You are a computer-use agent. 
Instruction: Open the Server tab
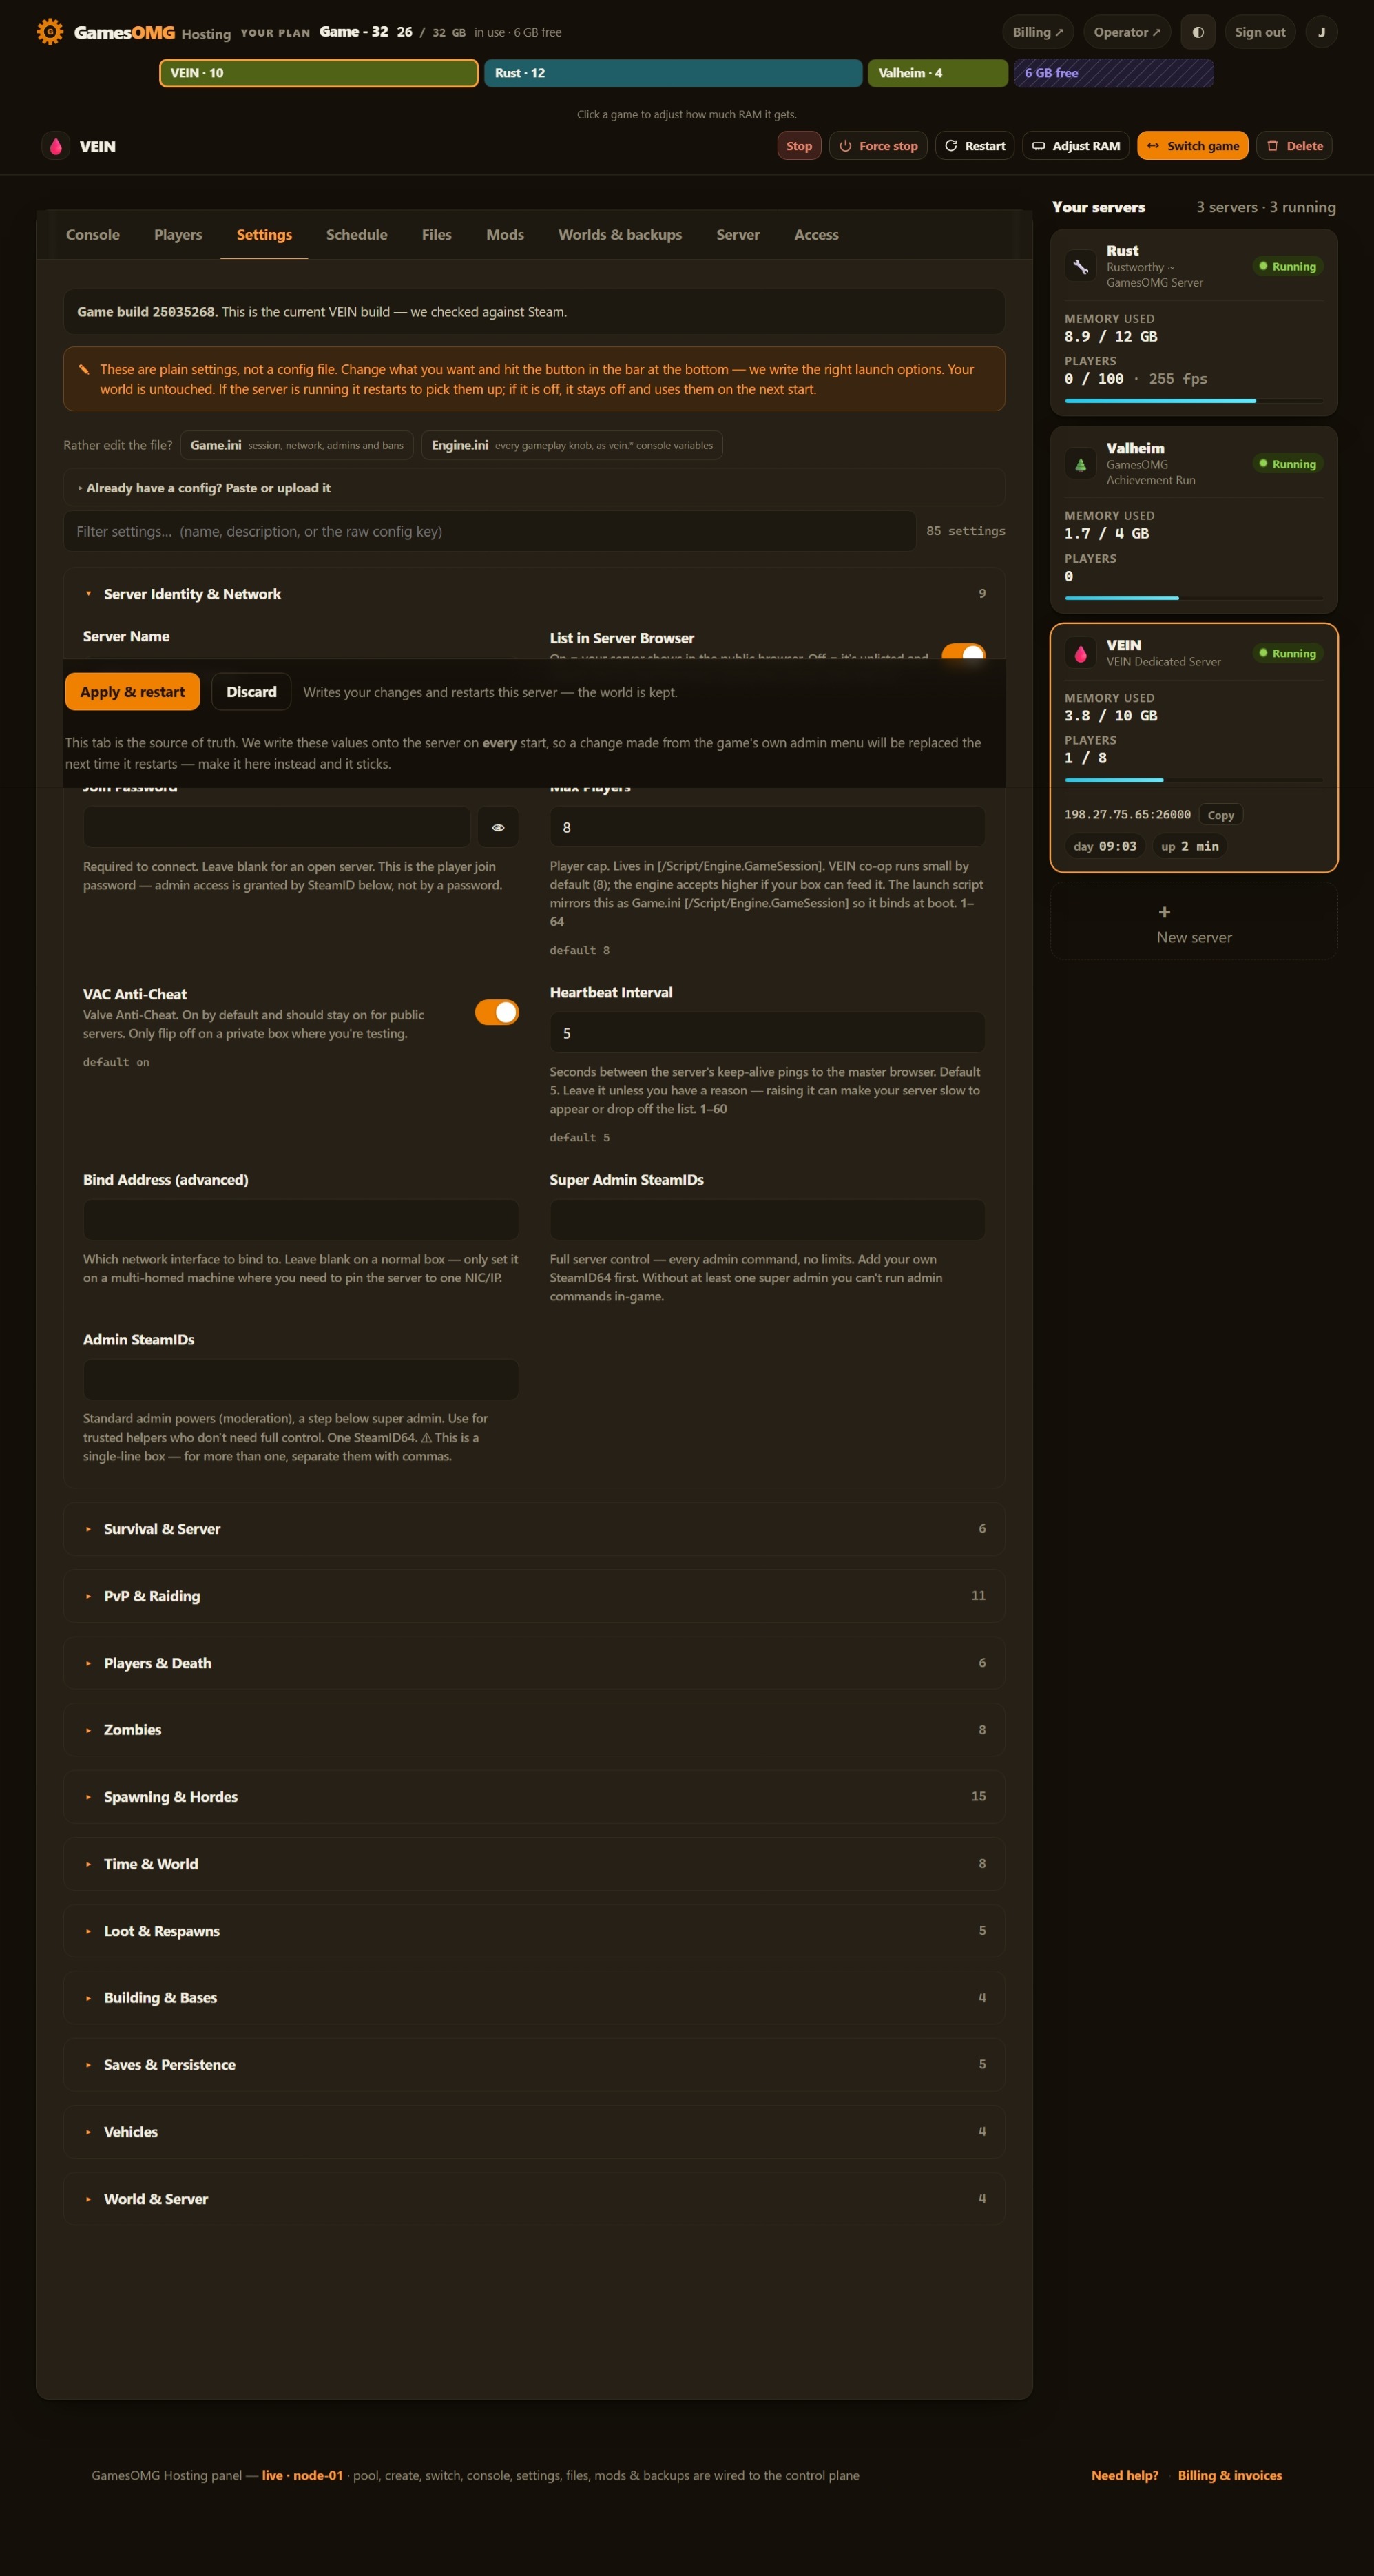pyautogui.click(x=738, y=235)
